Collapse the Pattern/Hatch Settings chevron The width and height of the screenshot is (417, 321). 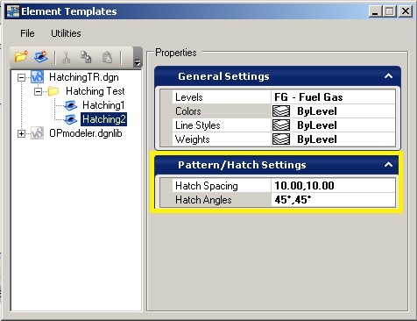click(388, 165)
